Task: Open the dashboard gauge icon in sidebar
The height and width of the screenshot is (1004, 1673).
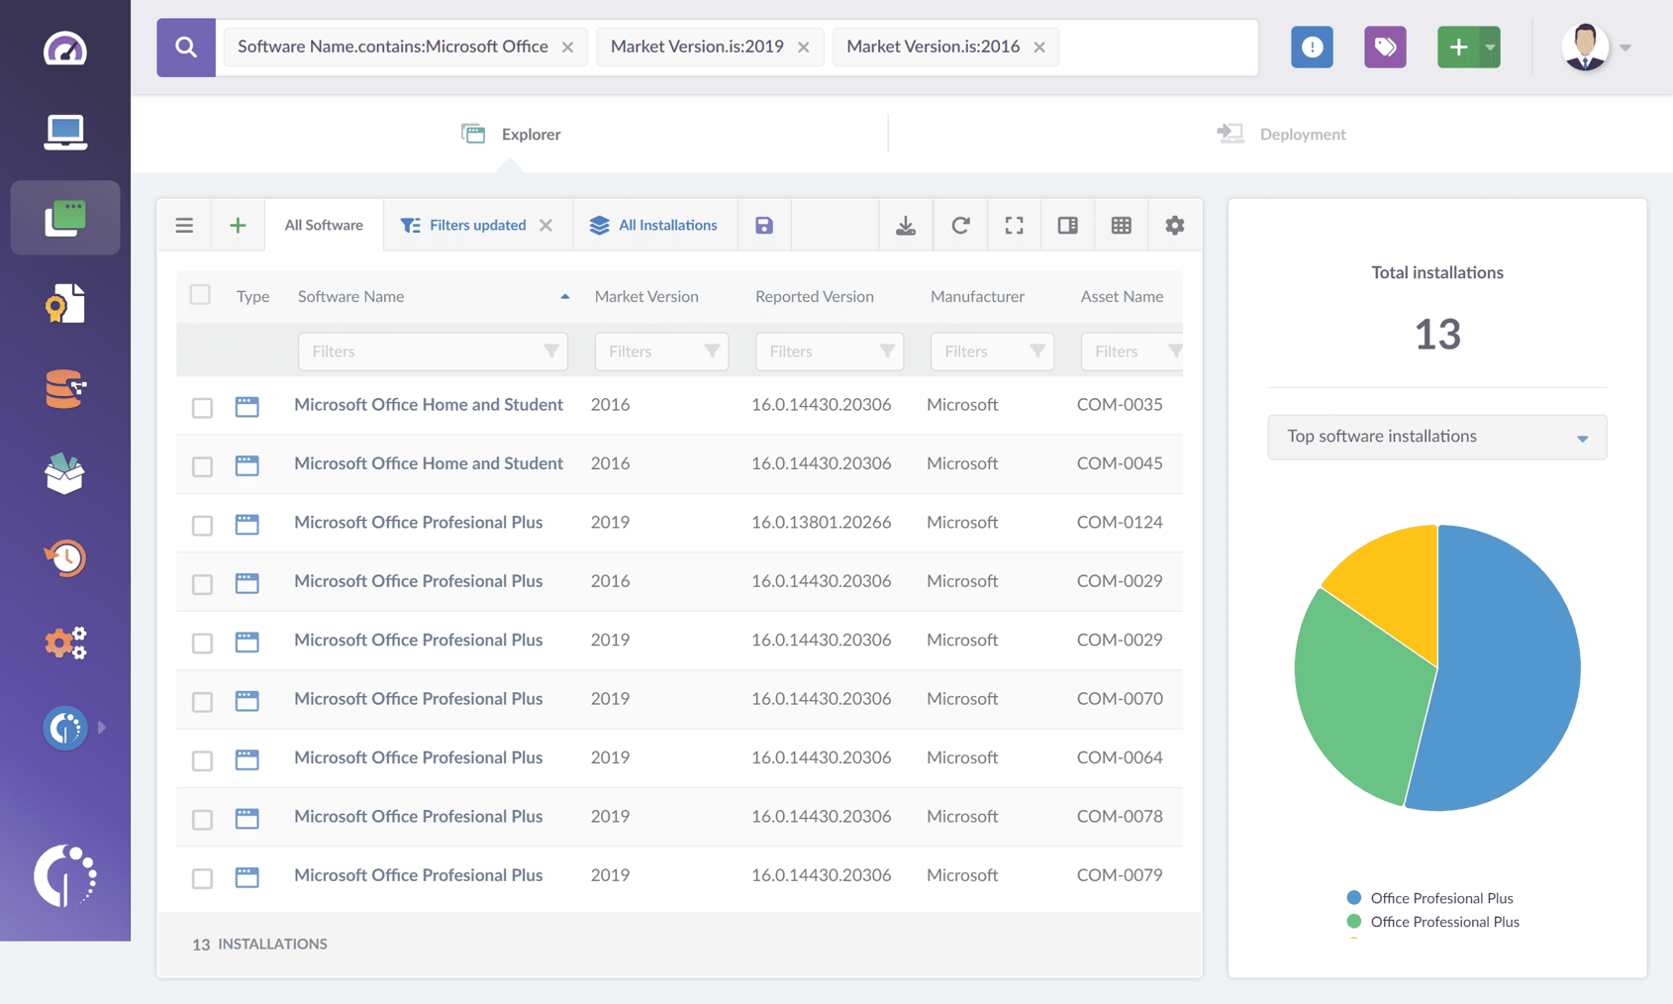Action: [65, 49]
